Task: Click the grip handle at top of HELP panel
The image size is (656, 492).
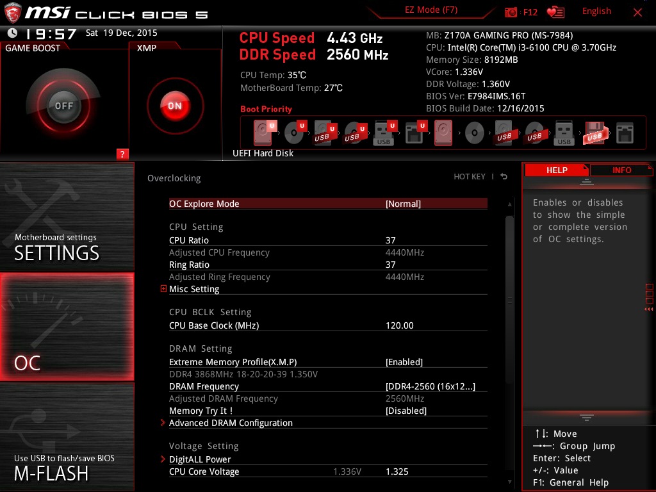Action: click(587, 181)
